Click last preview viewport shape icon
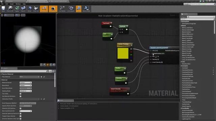Image resolution: width=216 pixels, height=121 pixels. tap(54, 65)
